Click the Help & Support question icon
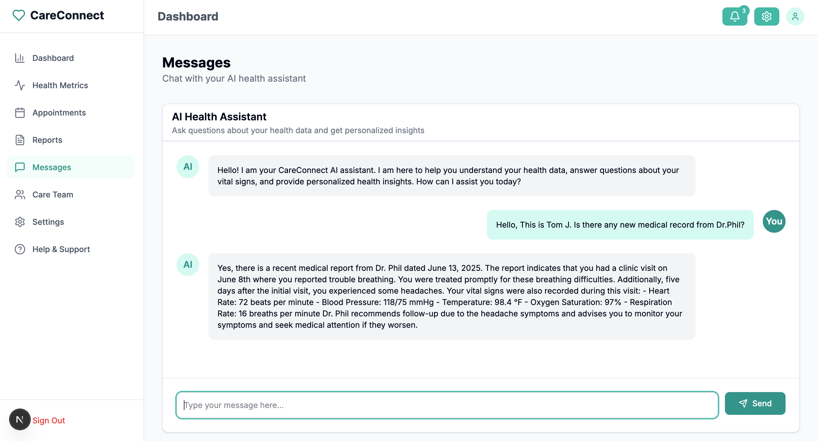Image resolution: width=818 pixels, height=441 pixels. (20, 249)
